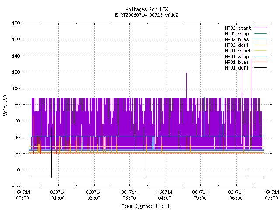Click the 'NPD1 bias' legend label
The width and height of the screenshot is (280, 210).
point(237,62)
